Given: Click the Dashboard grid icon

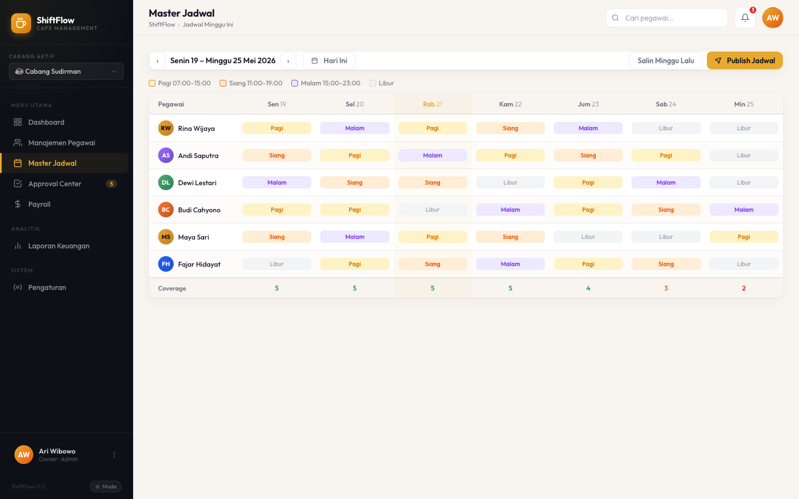Looking at the screenshot, I should click(x=18, y=122).
